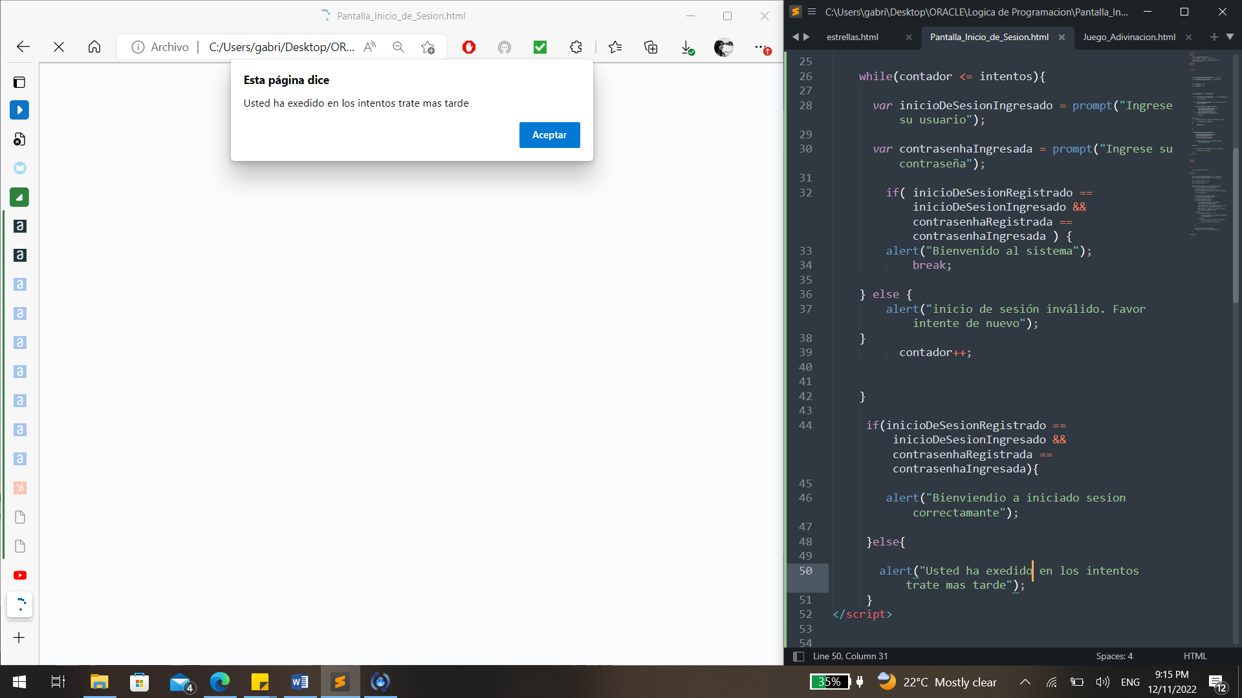This screenshot has height=698, width=1242.
Task: Open the Spaces: 4 indentation selector
Action: (x=1114, y=656)
